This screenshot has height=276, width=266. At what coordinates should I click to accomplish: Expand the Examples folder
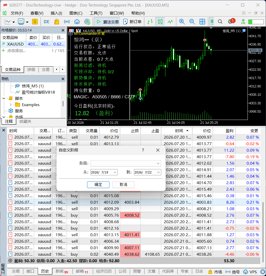point(11,105)
